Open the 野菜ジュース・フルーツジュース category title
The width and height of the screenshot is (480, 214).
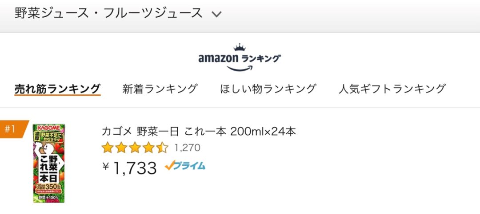[x=108, y=13]
